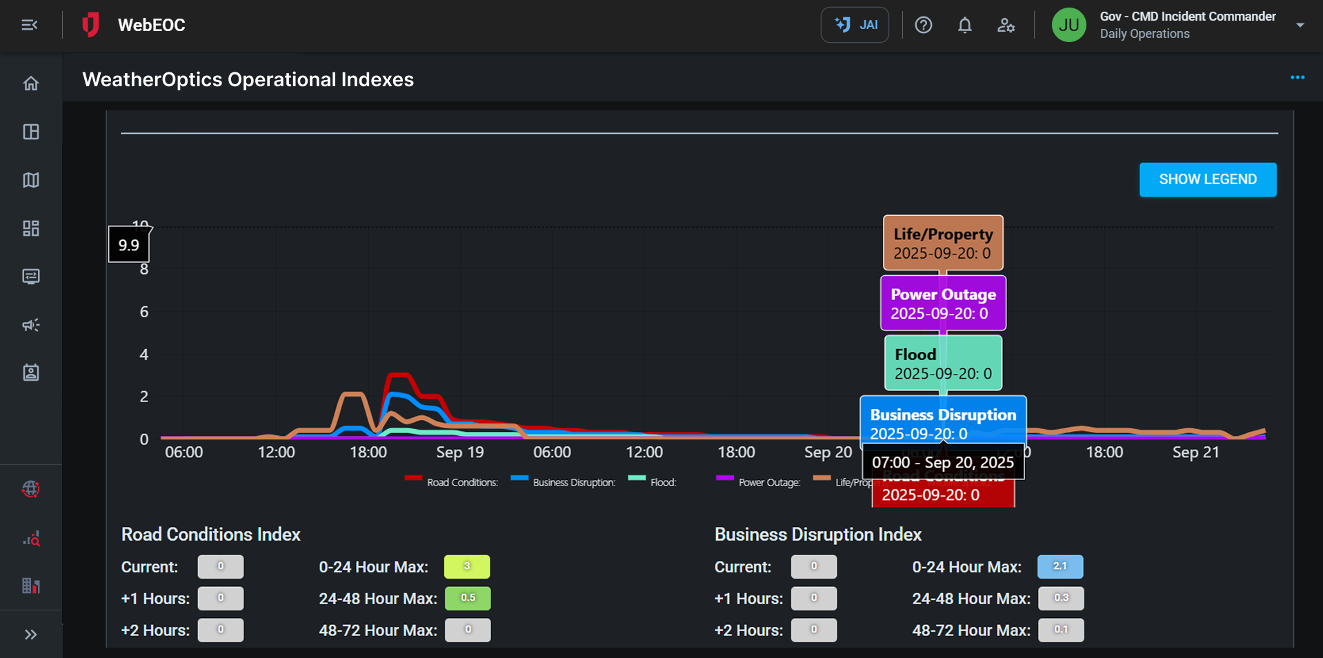Open the help question mark icon
The width and height of the screenshot is (1323, 658).
click(x=923, y=26)
